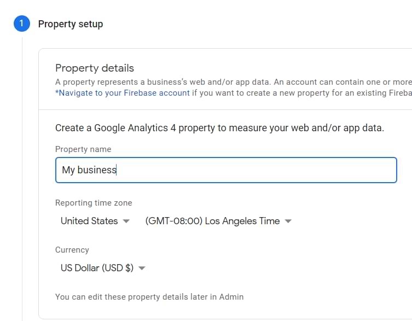Click the "Create a Google Analytics 4 property" text

click(219, 129)
